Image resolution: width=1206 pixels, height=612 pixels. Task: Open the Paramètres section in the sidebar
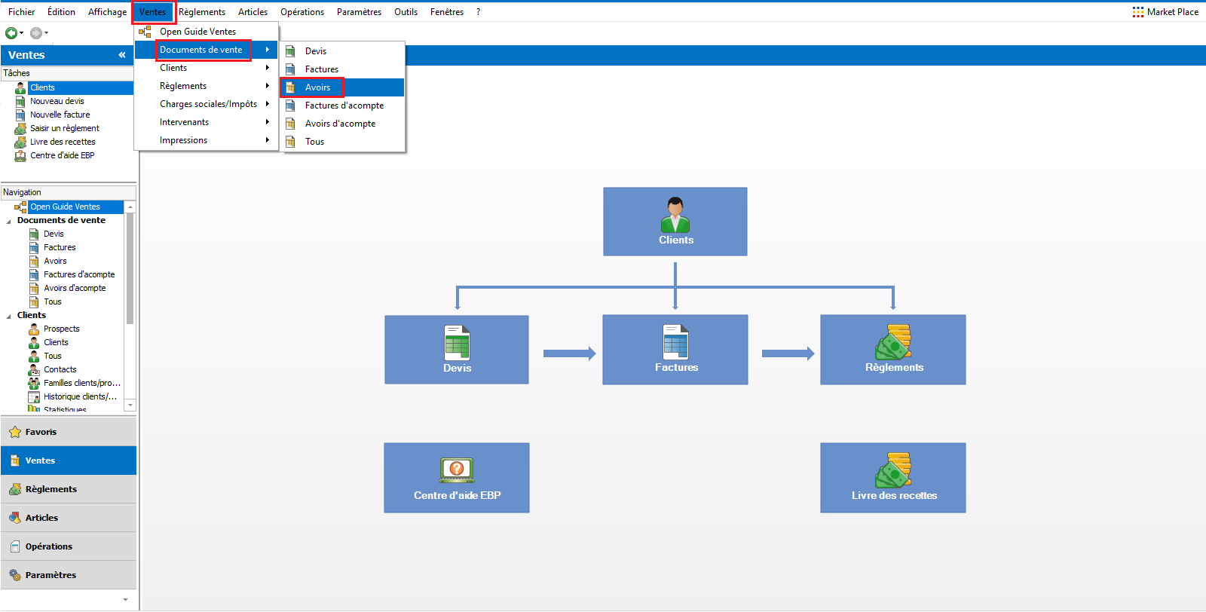(69, 575)
